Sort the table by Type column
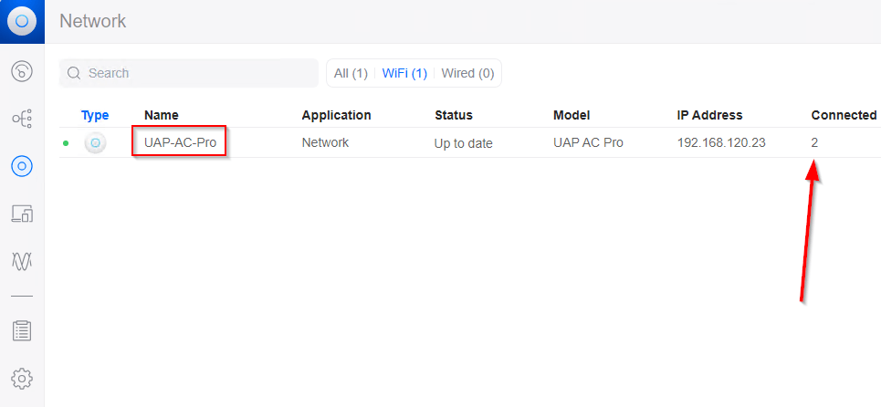 (x=95, y=115)
